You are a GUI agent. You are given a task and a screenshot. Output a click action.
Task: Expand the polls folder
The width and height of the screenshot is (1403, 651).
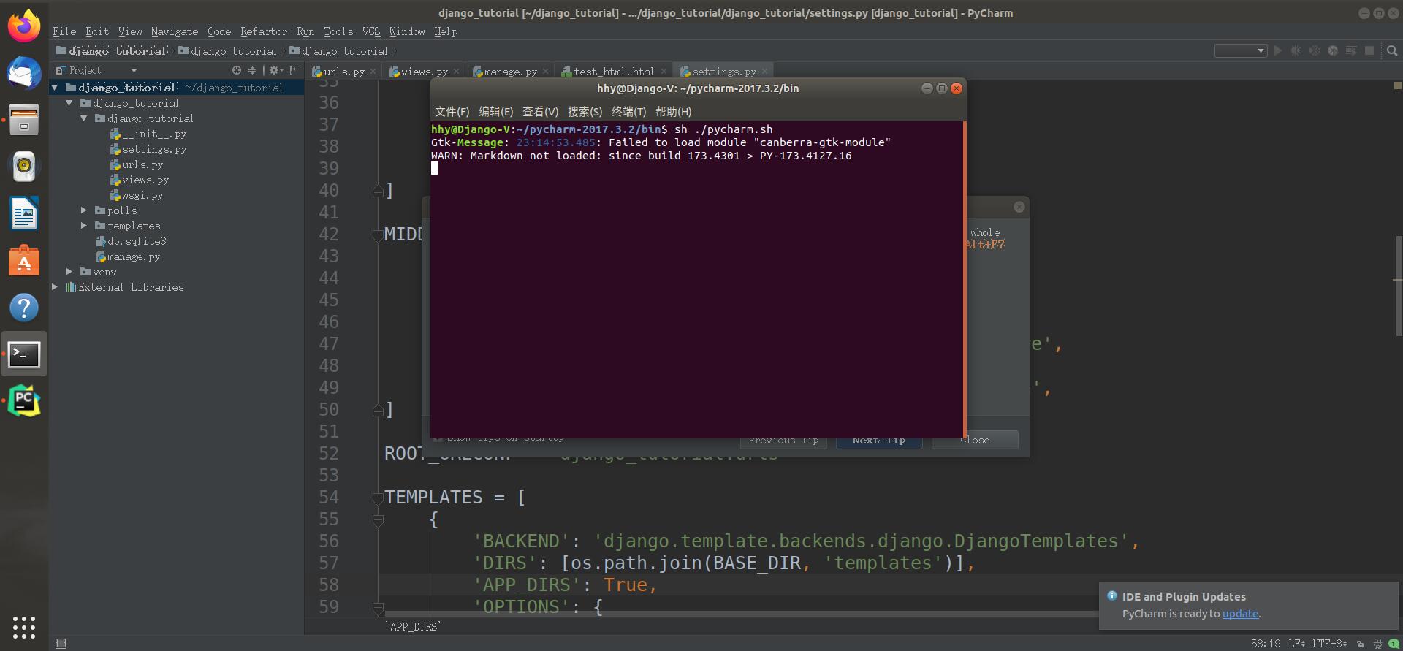coord(84,210)
